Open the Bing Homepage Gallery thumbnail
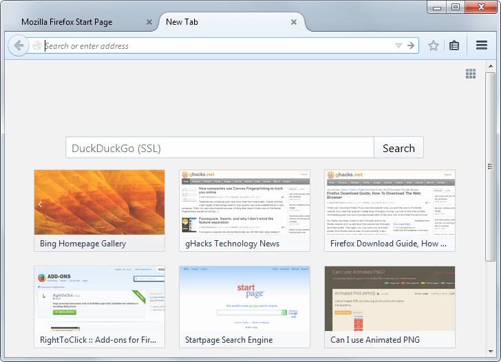The width and height of the screenshot is (501, 362). [x=99, y=211]
